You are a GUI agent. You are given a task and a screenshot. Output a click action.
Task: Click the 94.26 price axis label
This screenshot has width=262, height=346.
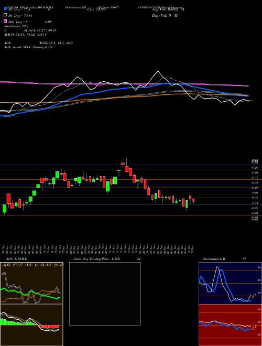[255, 168]
